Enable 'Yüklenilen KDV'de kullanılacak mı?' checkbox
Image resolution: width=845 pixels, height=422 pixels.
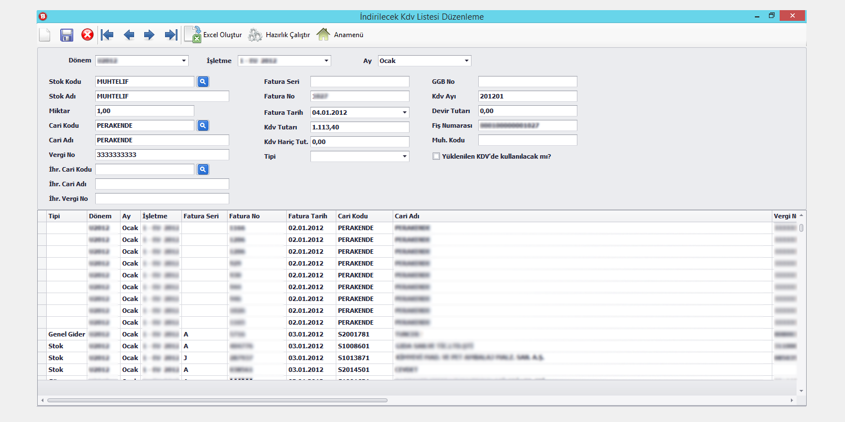pyautogui.click(x=436, y=156)
